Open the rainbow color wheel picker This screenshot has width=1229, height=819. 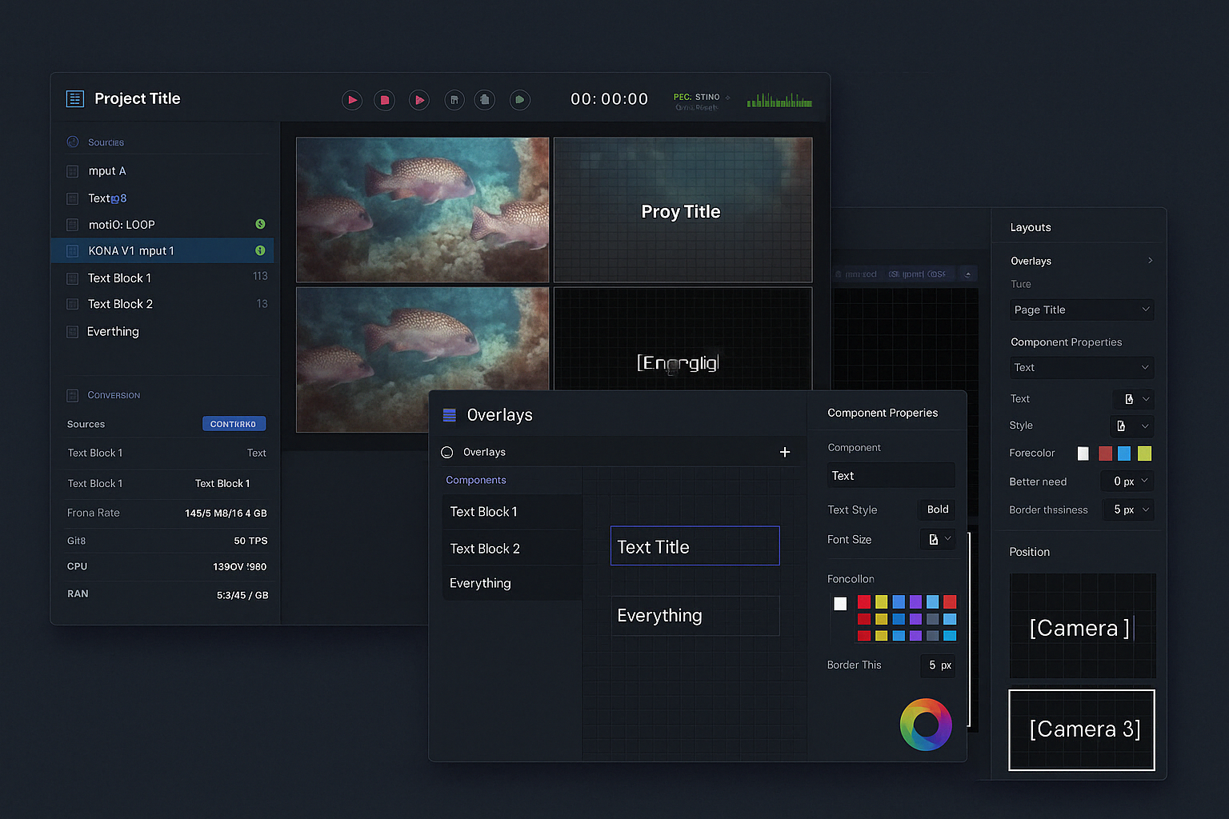pyautogui.click(x=926, y=725)
